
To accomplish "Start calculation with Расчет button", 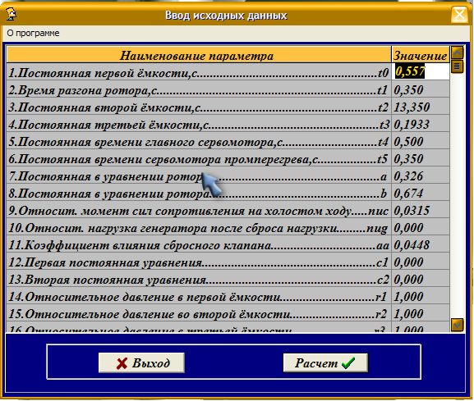I will pyautogui.click(x=325, y=362).
